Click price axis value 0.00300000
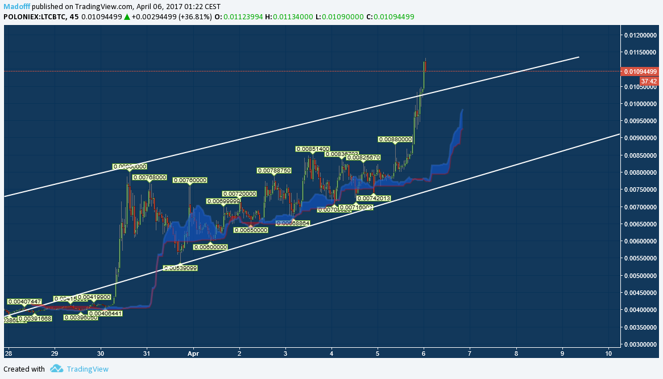The width and height of the screenshot is (663, 379). pyautogui.click(x=641, y=344)
